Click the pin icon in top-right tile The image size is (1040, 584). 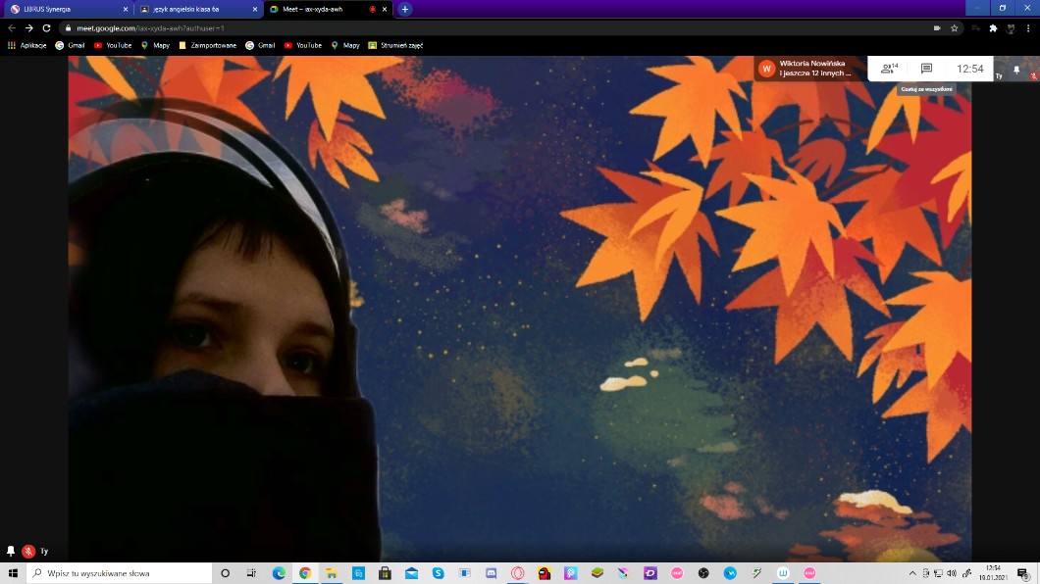click(1016, 70)
